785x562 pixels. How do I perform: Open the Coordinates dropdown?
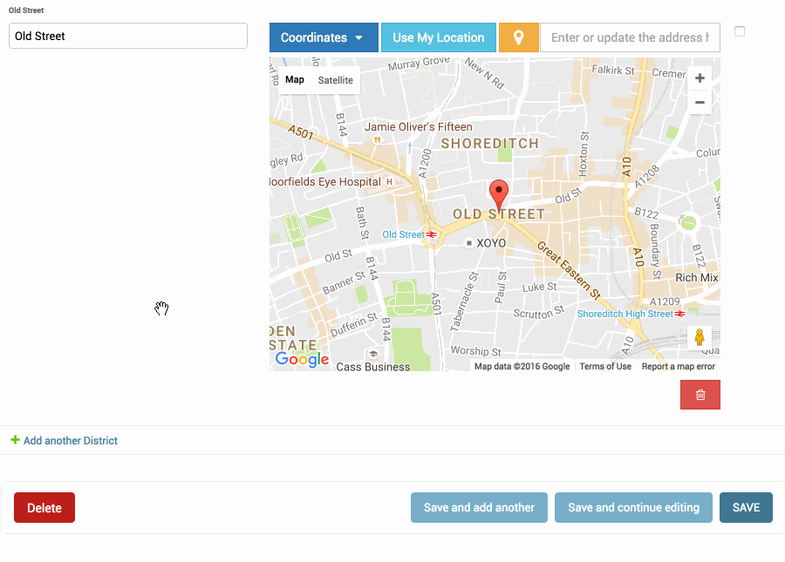pos(324,37)
